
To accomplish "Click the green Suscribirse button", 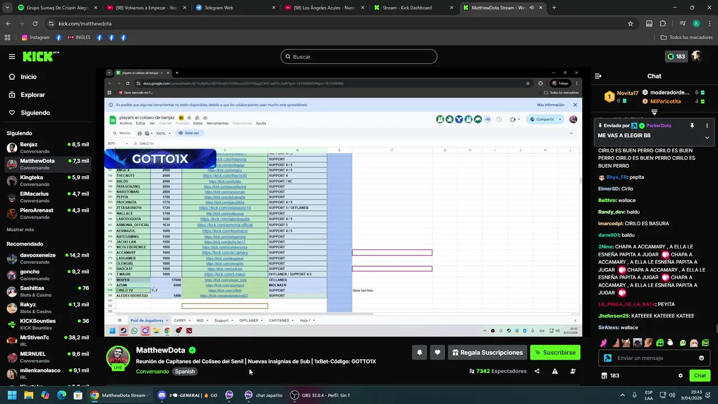I will (555, 352).
